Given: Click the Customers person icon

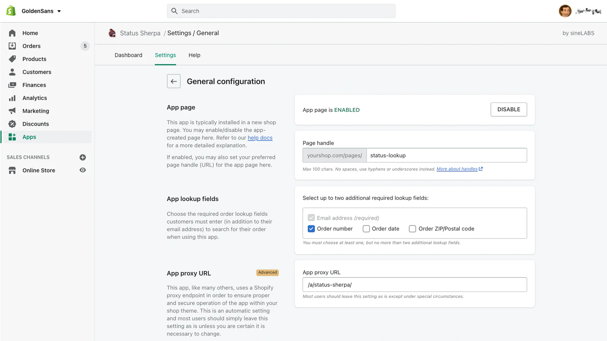Looking at the screenshot, I should click(x=12, y=72).
